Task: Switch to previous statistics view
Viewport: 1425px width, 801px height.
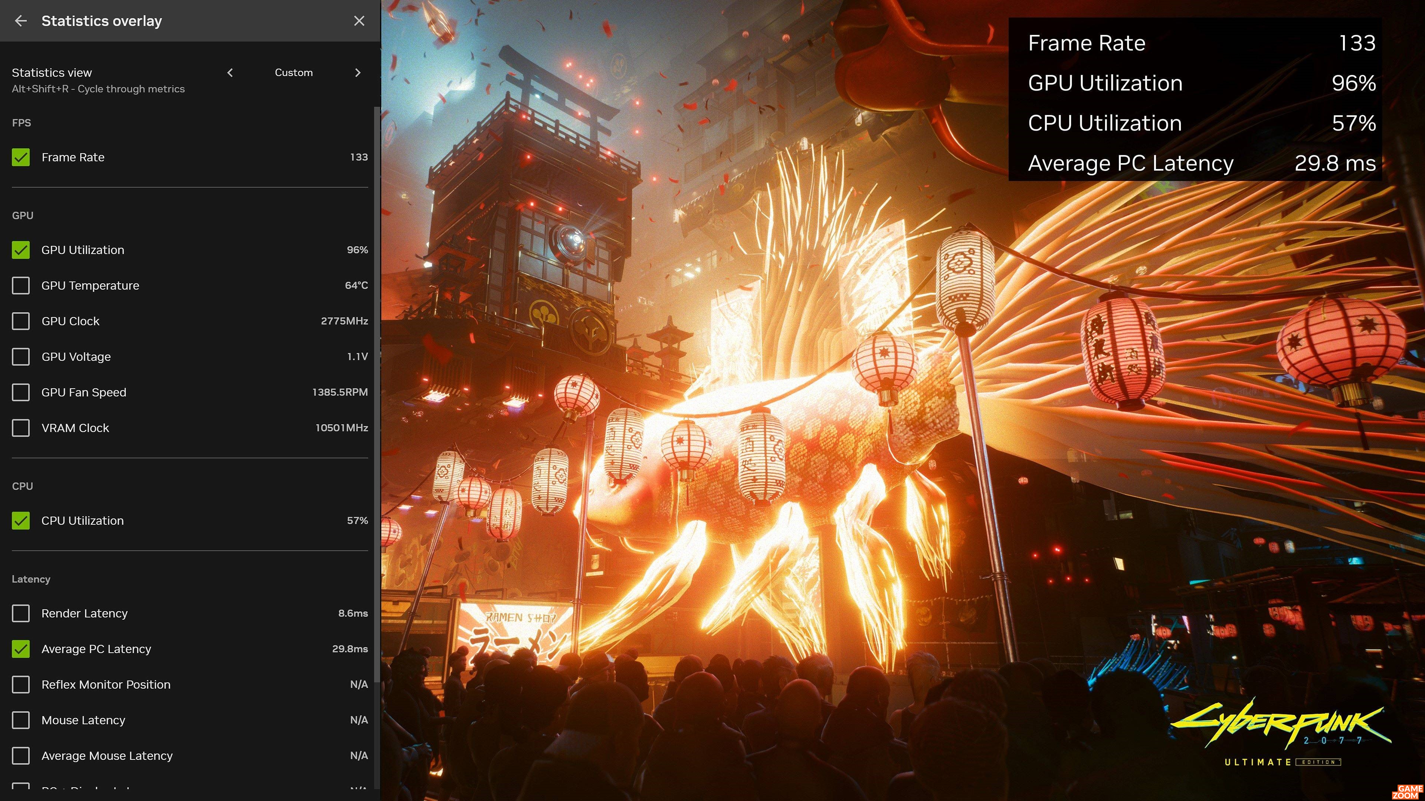Action: (230, 72)
